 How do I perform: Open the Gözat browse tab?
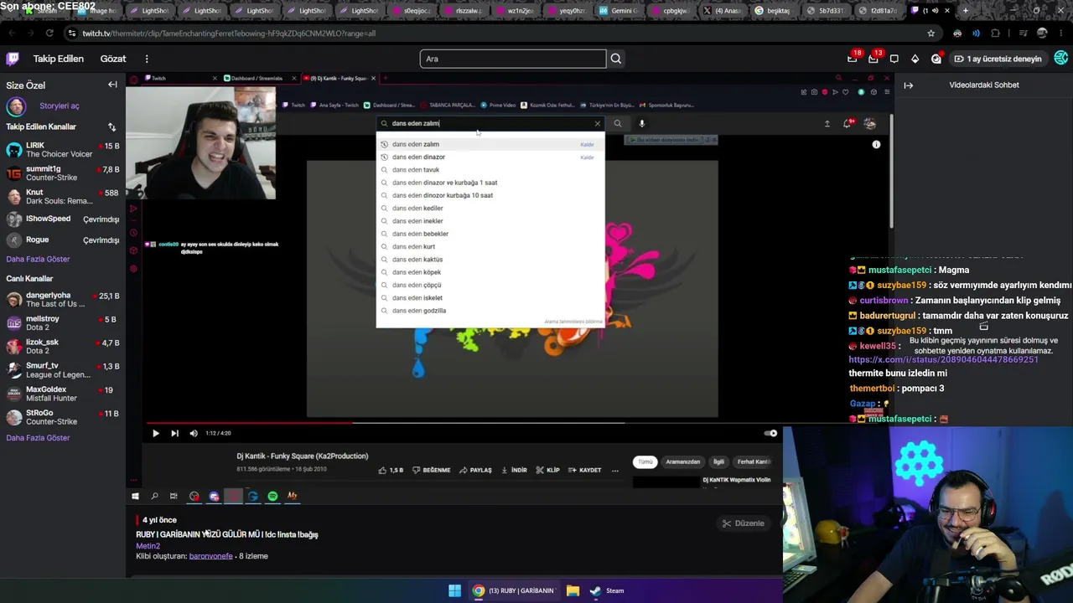click(113, 59)
